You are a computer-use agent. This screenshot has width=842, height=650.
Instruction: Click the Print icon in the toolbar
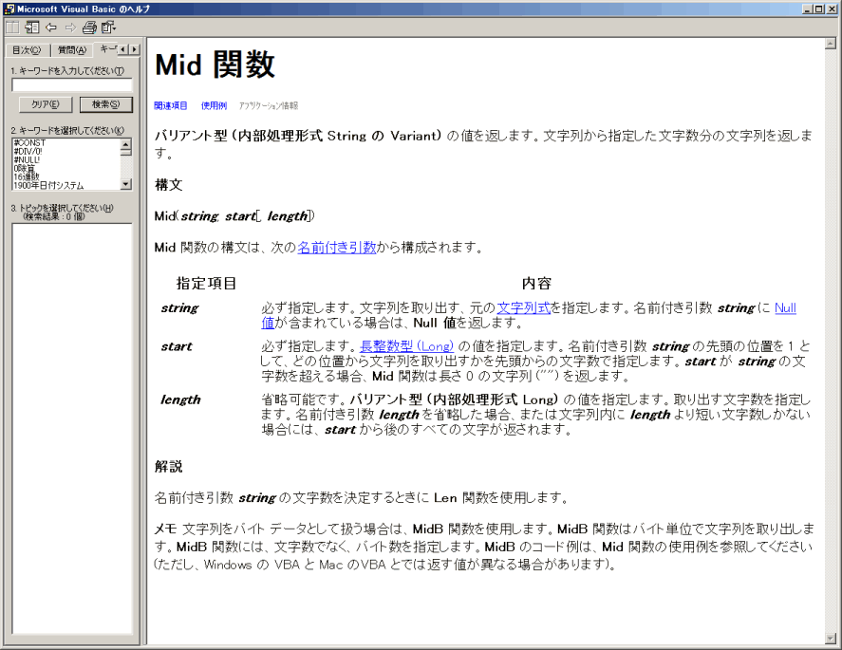tap(89, 28)
